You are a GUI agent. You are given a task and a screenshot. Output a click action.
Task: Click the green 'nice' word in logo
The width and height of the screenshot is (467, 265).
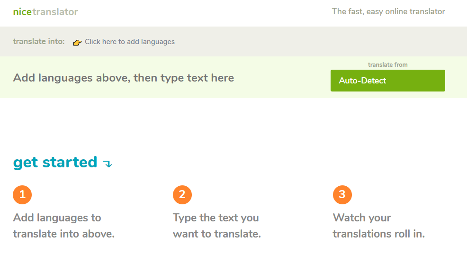(x=22, y=12)
